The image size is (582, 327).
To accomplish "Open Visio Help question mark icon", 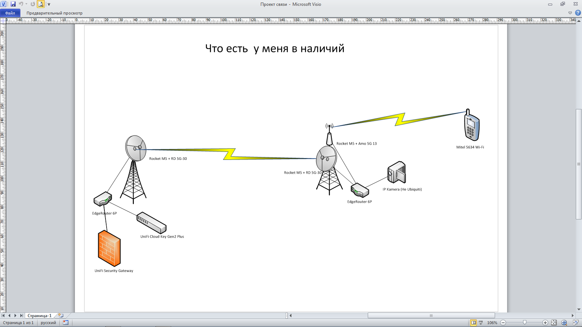I will 578,13.
